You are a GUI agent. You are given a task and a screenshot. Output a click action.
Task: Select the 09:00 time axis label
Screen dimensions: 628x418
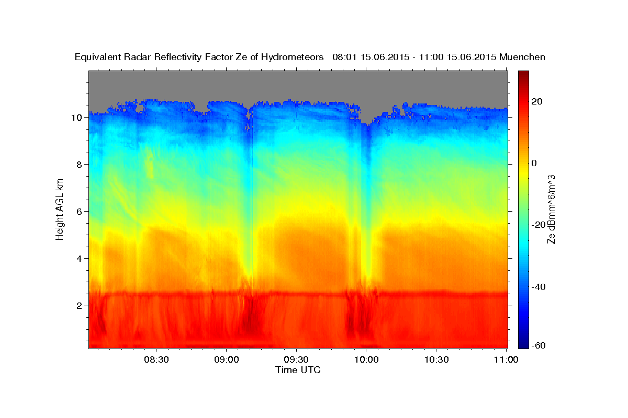tap(227, 359)
